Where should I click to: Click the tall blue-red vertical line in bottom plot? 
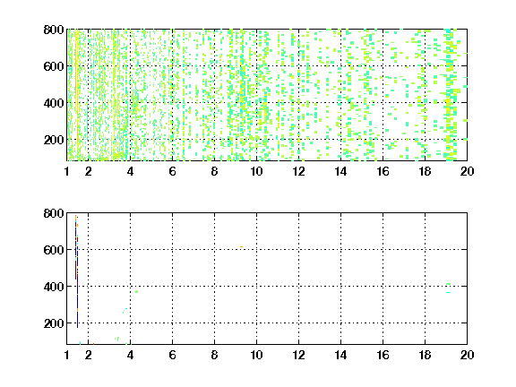pyautogui.click(x=76, y=271)
